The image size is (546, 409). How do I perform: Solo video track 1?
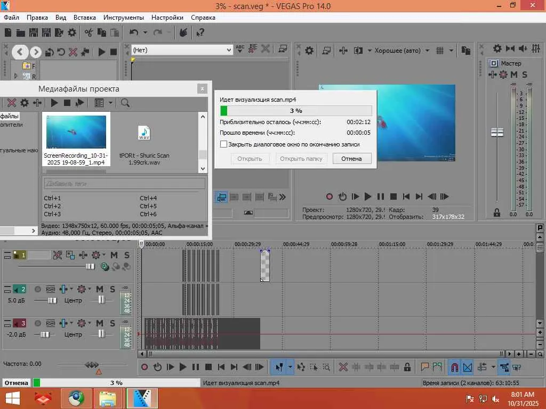coord(127,255)
